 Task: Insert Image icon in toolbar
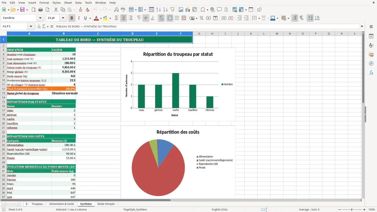point(181,10)
